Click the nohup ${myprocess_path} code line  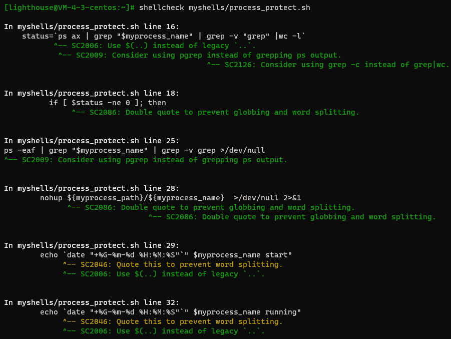(171, 198)
